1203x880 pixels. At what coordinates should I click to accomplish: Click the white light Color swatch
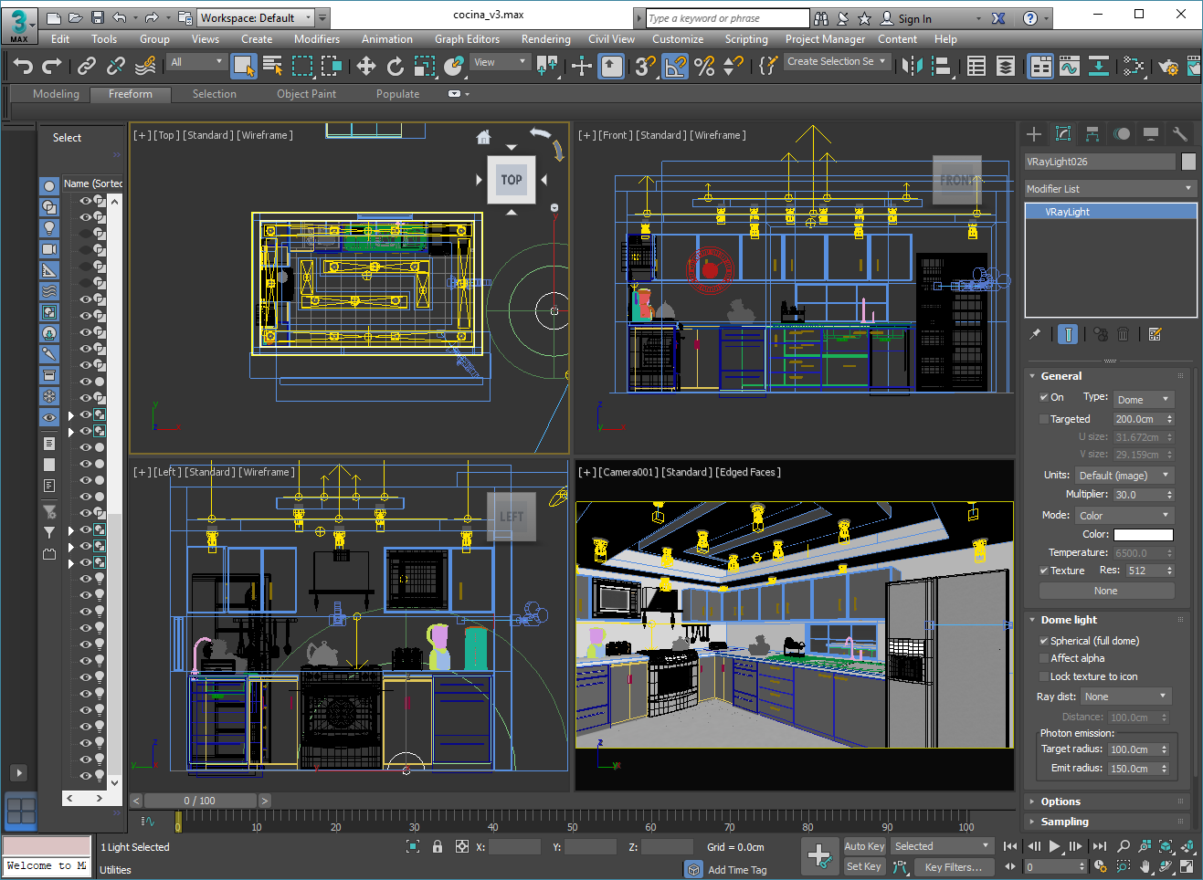point(1143,535)
